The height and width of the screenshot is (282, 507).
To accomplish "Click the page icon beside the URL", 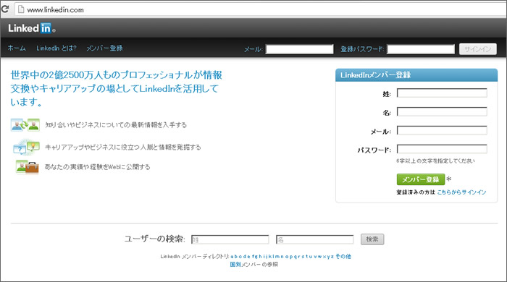I will coord(21,9).
